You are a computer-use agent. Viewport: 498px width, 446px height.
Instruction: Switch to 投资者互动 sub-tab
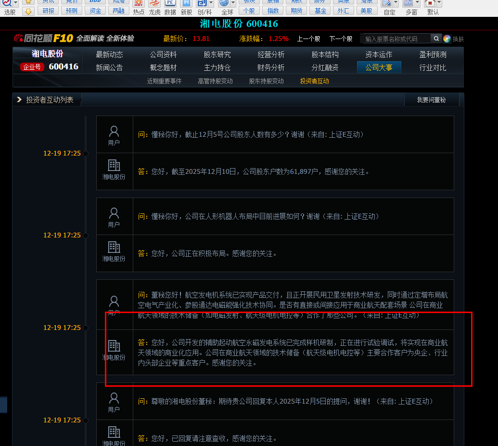click(x=314, y=81)
